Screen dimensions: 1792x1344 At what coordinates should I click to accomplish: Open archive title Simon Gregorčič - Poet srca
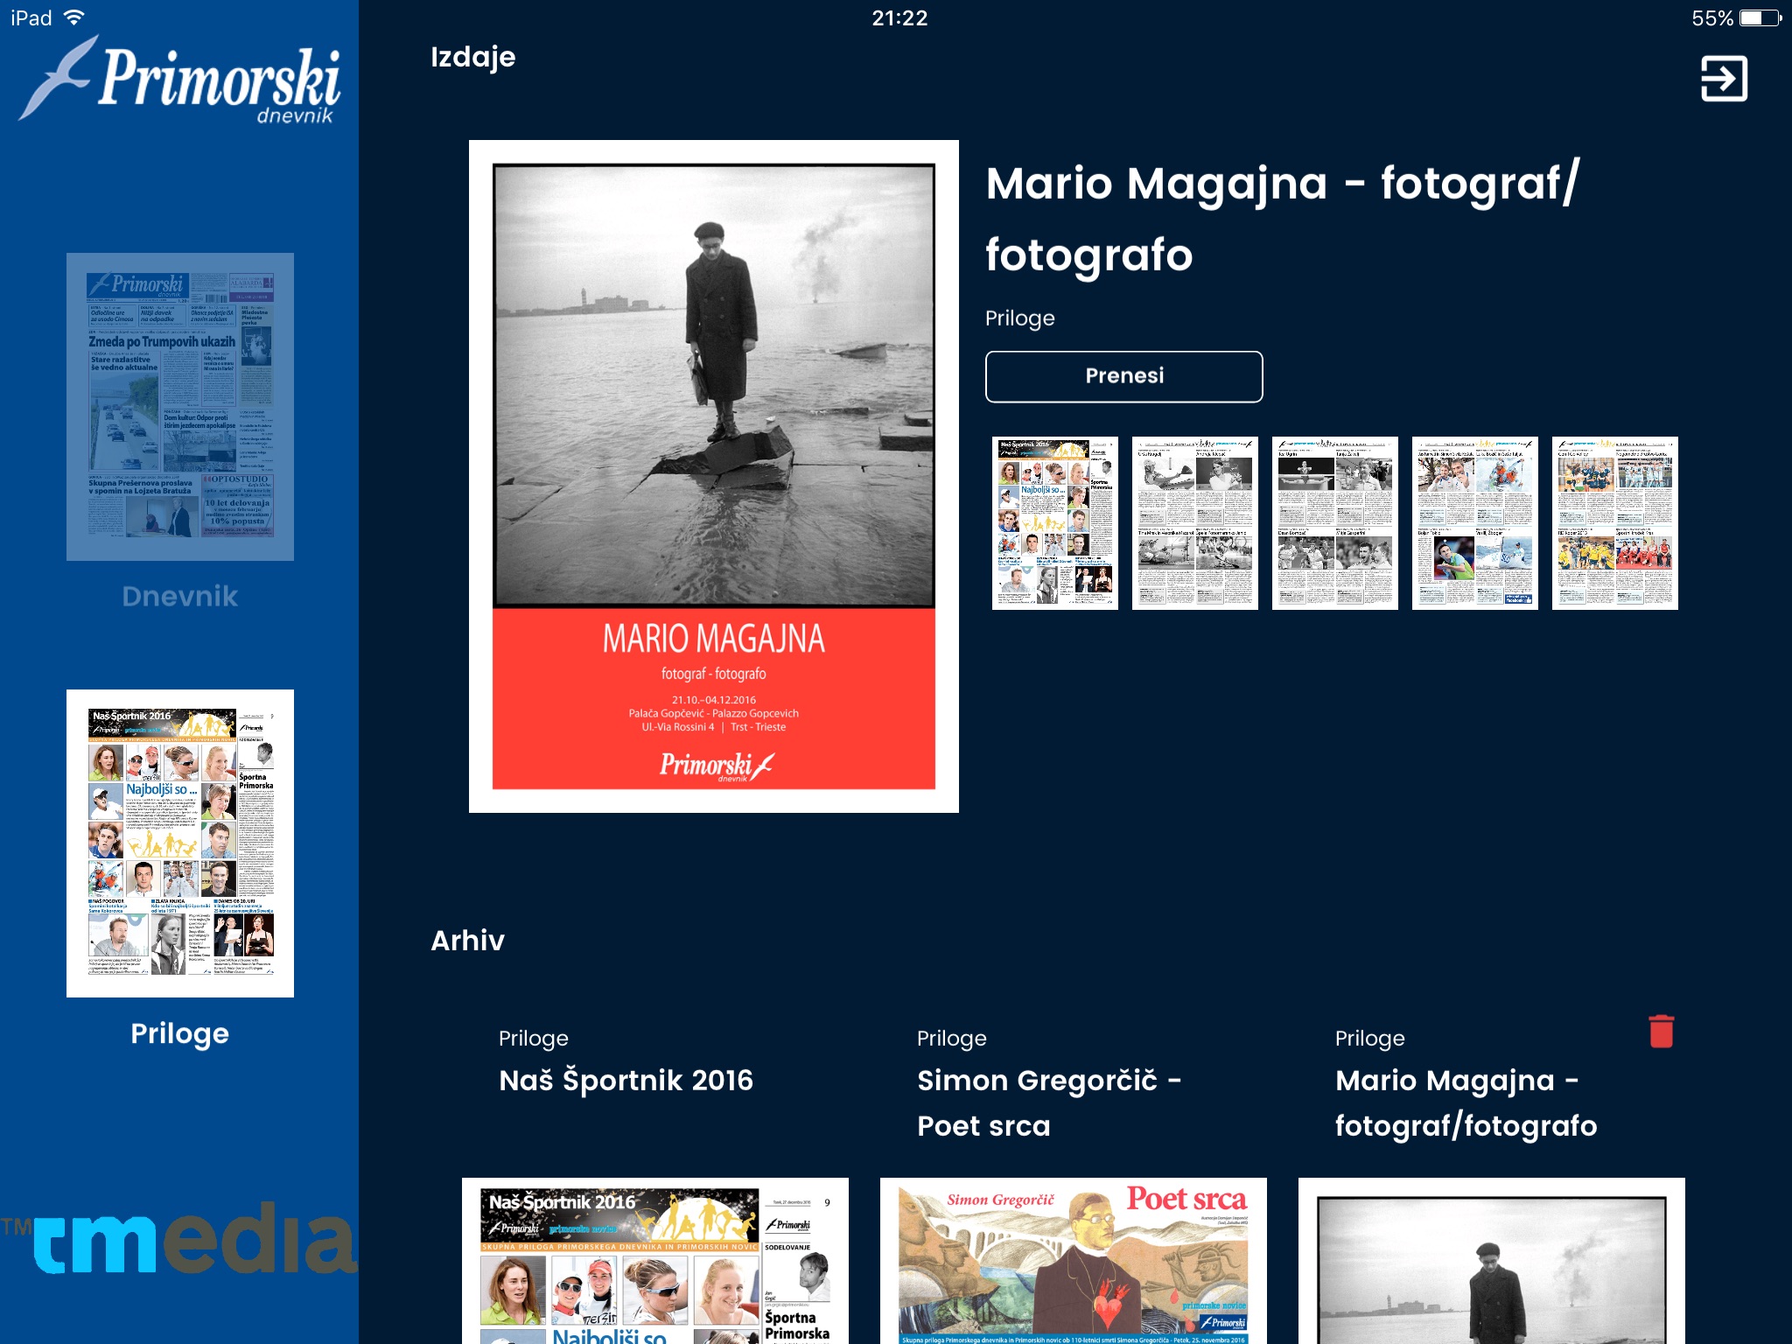[x=1049, y=1102]
